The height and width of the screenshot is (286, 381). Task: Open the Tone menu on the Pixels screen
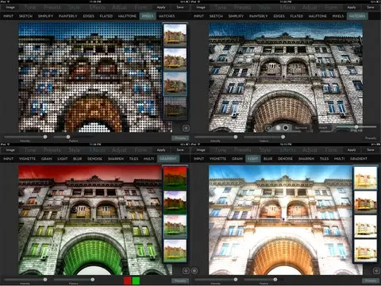pyautogui.click(x=30, y=7)
